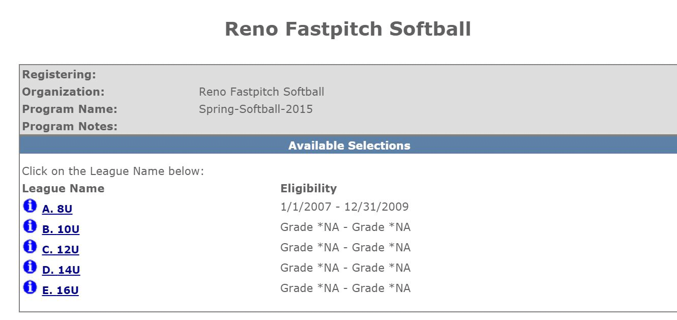The image size is (677, 320).
Task: Click the 1/1/2007 - 12/31/2009 eligibility dates
Action: tap(344, 207)
